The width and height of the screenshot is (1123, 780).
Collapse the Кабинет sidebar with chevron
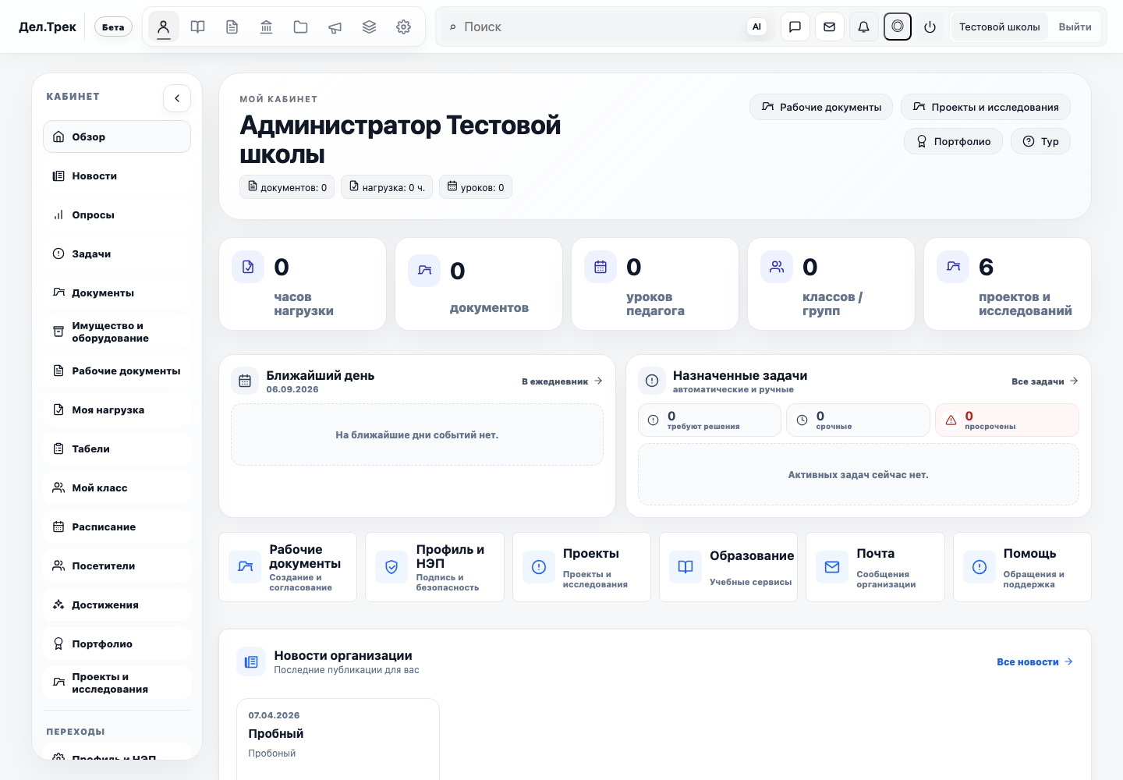[177, 98]
